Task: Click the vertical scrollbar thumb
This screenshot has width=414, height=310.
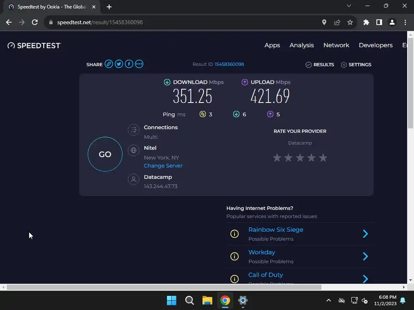Action: (x=411, y=82)
